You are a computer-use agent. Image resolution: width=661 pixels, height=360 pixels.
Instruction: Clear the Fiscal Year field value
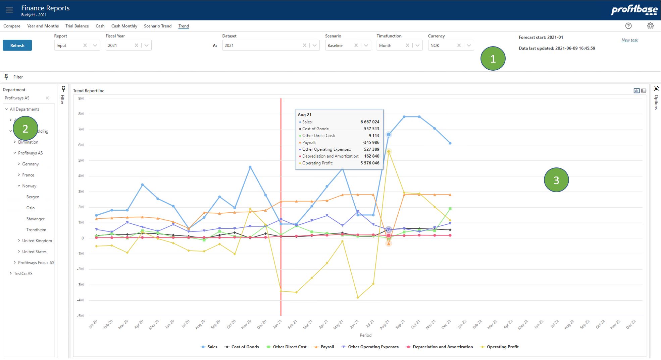coord(136,46)
